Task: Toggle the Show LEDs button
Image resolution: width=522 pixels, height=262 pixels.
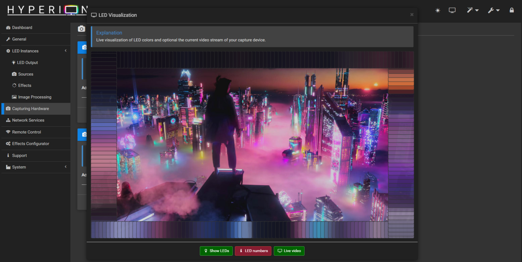Action: pyautogui.click(x=216, y=251)
